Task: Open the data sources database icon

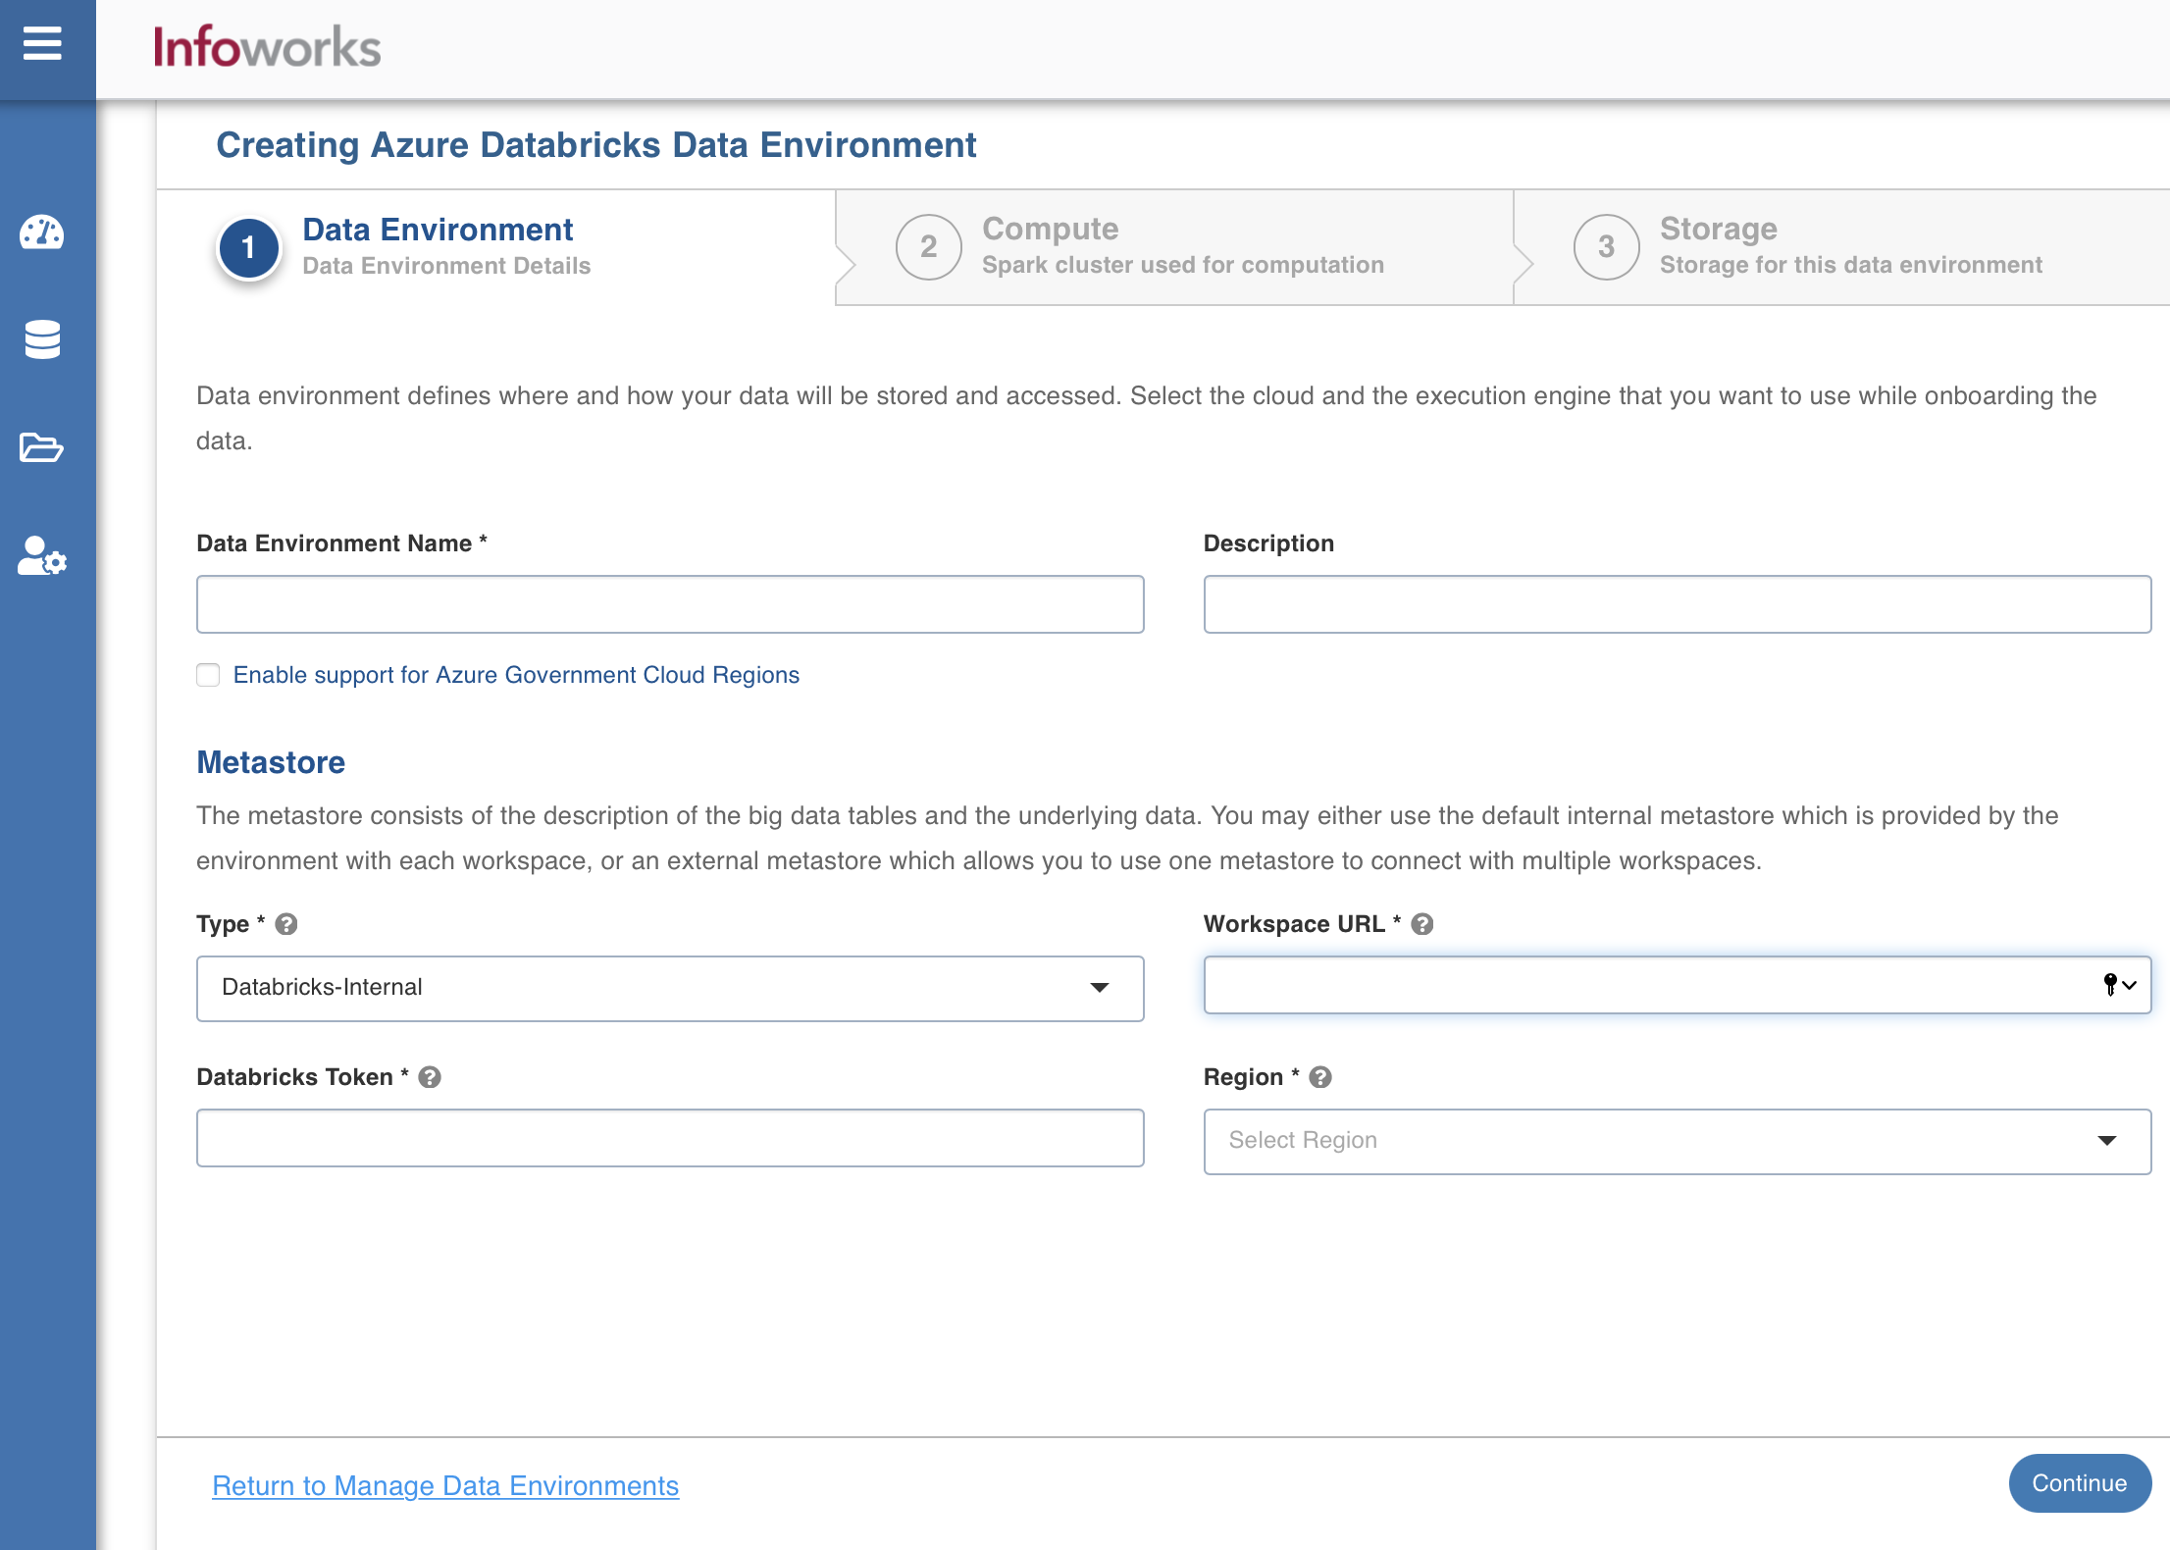Action: [x=42, y=339]
